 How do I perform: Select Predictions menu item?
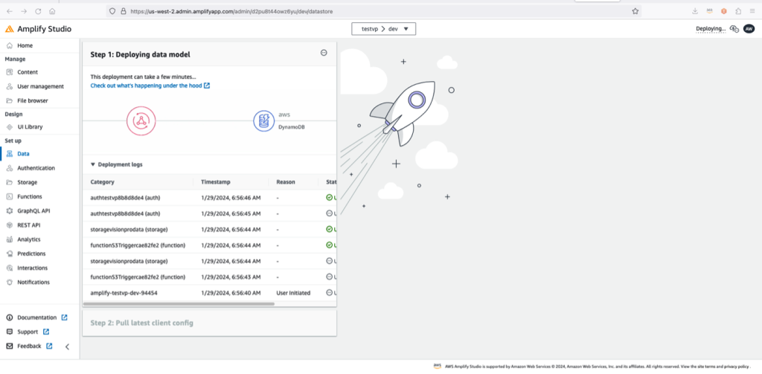(31, 254)
